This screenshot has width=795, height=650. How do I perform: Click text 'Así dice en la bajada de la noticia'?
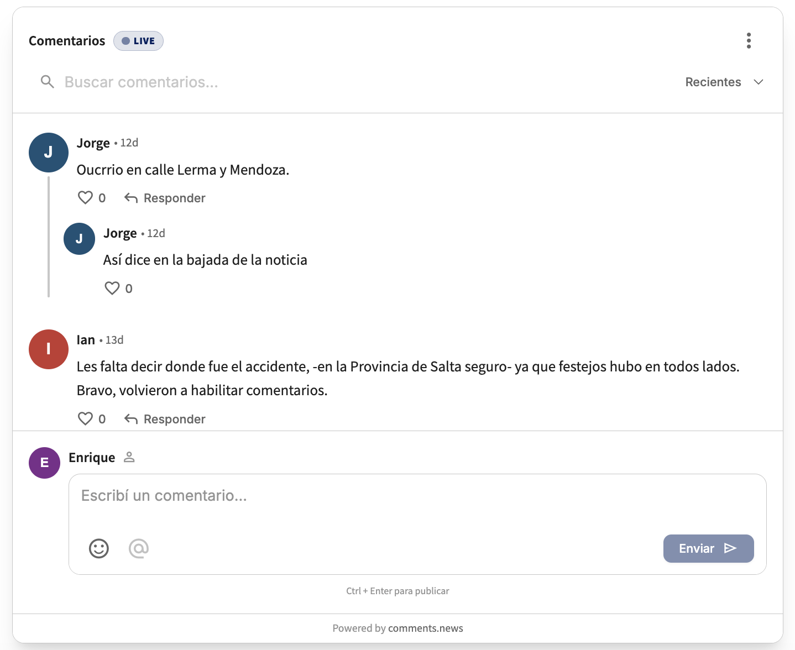[x=205, y=260]
